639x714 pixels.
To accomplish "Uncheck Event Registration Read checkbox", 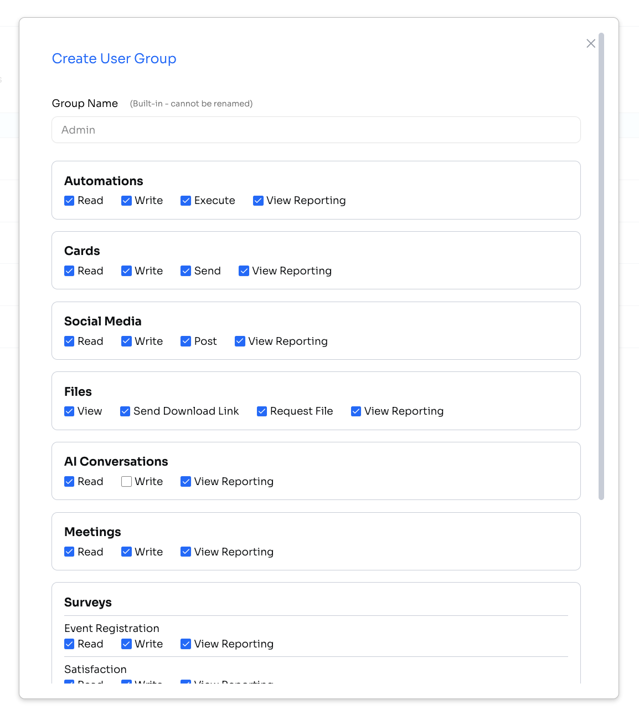I will (x=69, y=644).
